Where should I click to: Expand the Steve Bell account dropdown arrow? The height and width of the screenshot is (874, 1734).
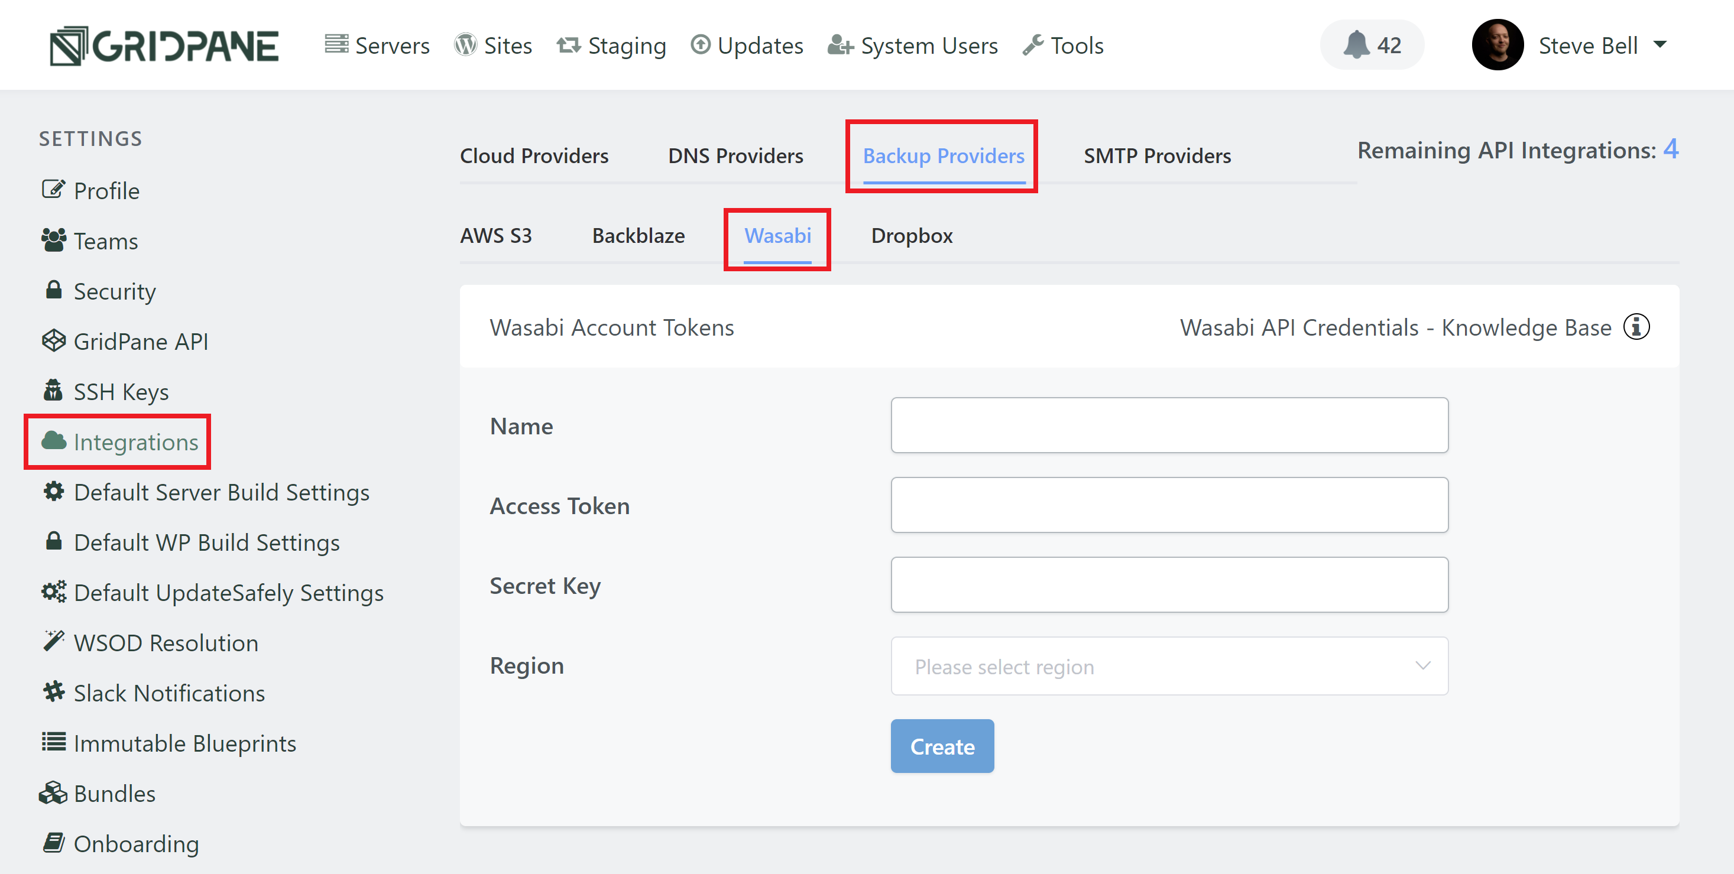click(x=1660, y=45)
